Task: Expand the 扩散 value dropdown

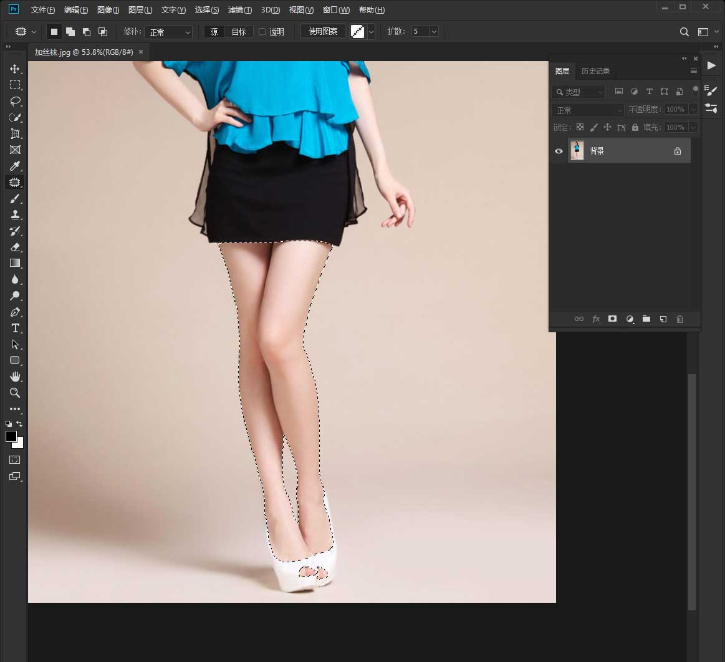Action: coord(434,32)
